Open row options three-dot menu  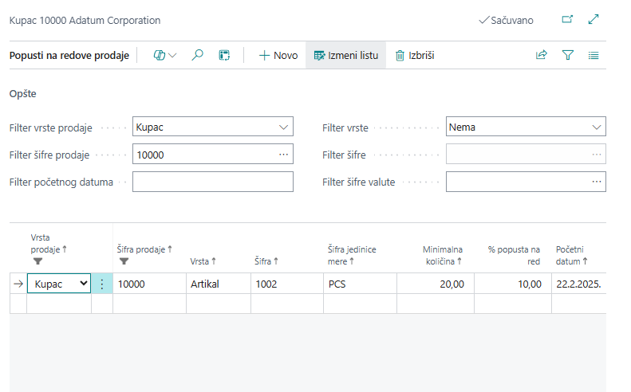[x=101, y=284]
